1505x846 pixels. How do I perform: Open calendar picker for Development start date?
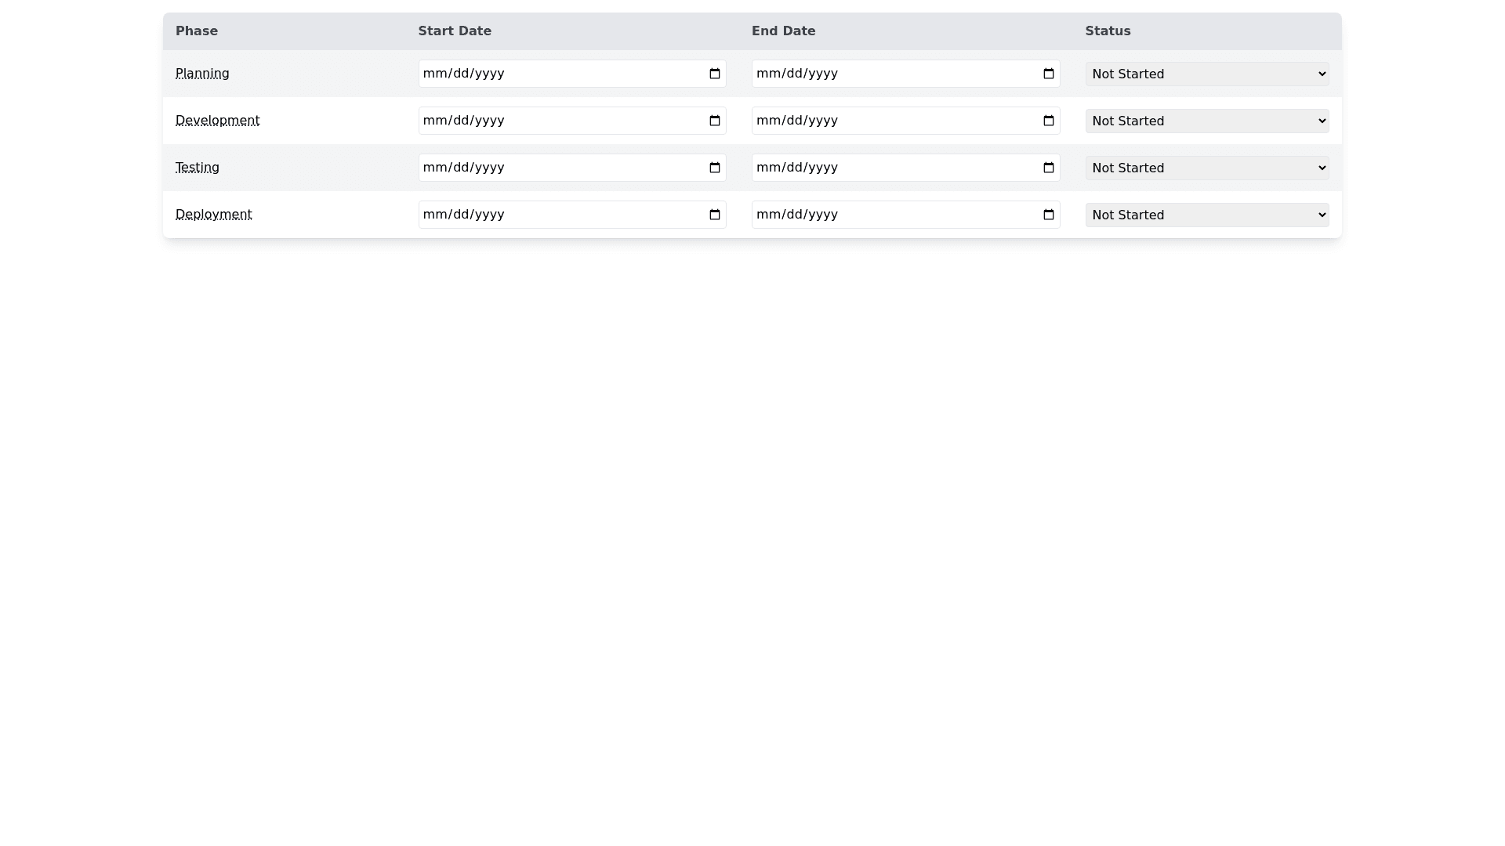pos(714,121)
